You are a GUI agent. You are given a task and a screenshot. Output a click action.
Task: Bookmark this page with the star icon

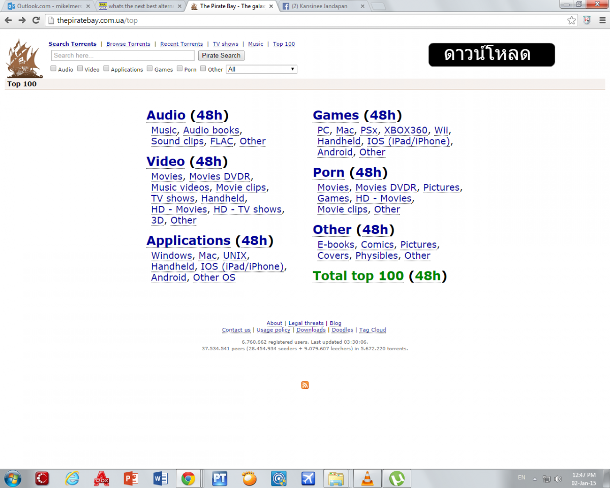coord(572,20)
